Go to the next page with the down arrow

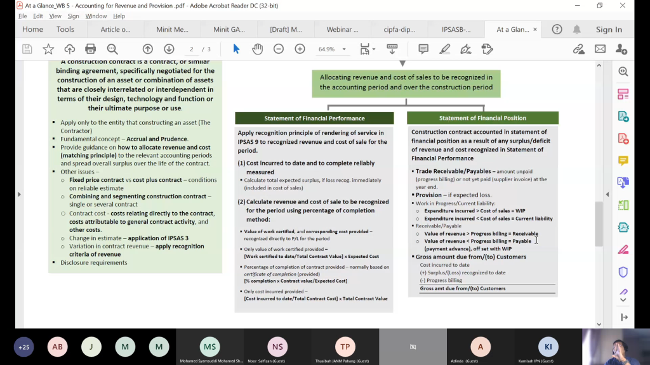point(169,49)
